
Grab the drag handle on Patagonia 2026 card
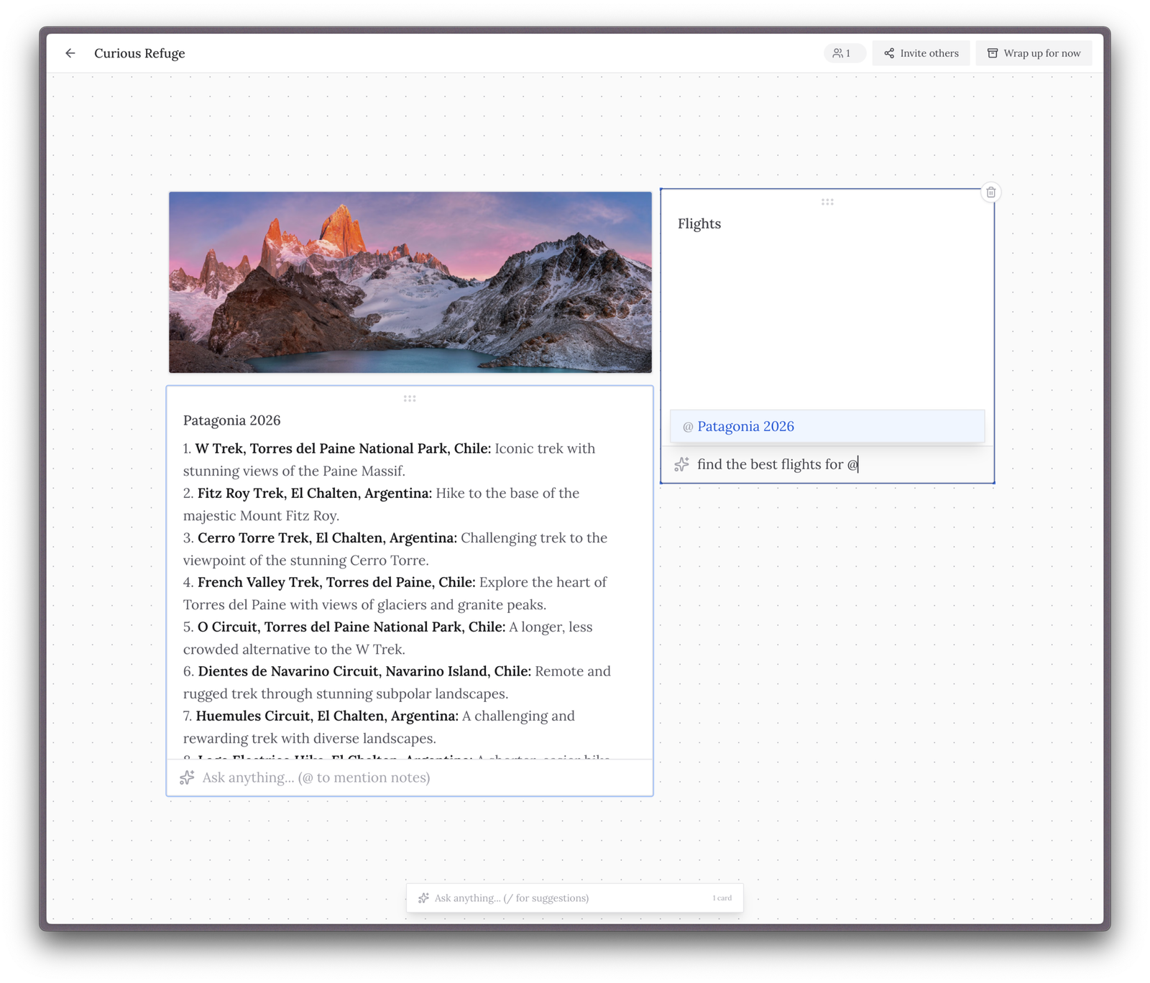(x=410, y=398)
